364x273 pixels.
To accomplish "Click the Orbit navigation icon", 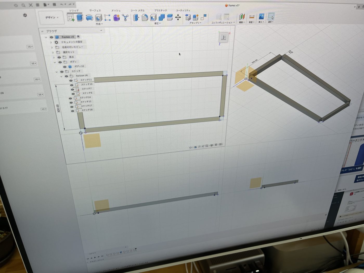I will tap(190, 147).
